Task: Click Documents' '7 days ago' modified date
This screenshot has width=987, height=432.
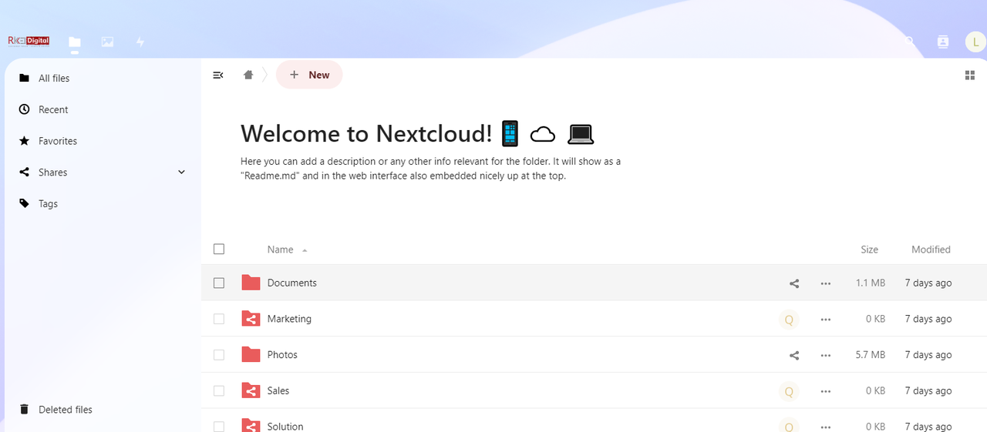Action: click(x=928, y=283)
